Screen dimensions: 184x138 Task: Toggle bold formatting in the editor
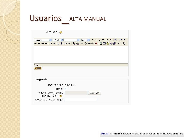coord(93,40)
